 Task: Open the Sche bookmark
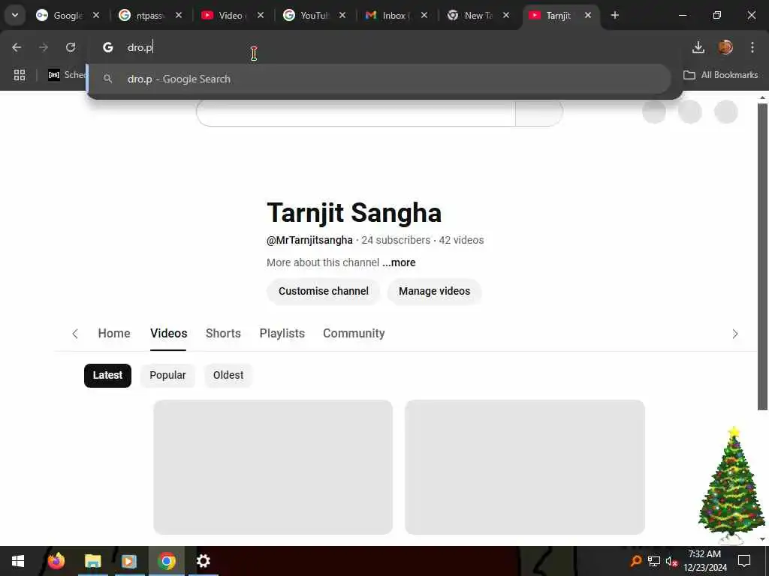pos(67,75)
